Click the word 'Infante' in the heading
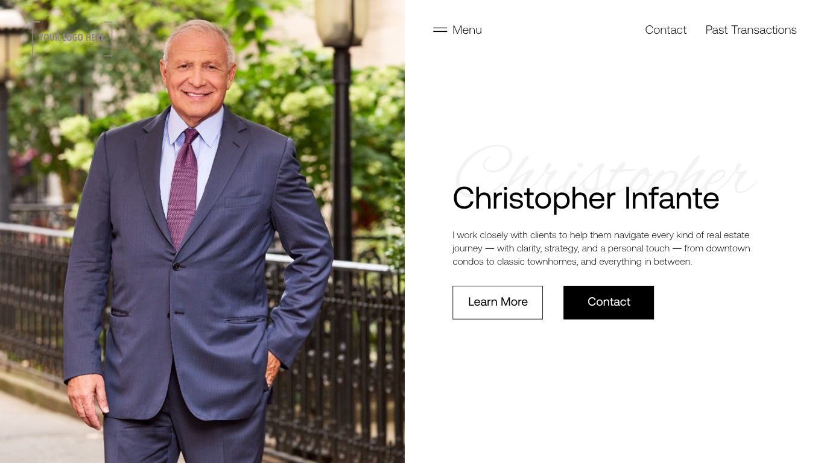 672,198
